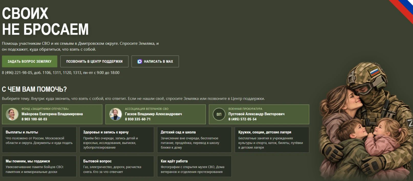
Task: Click the СВОИХ НЕ БРОСАЕМ headline
Action: [x=45, y=21]
